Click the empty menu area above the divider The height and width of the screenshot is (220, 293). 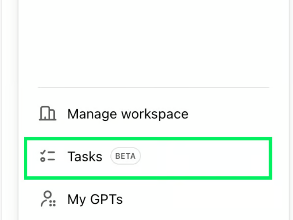pyautogui.click(x=153, y=43)
